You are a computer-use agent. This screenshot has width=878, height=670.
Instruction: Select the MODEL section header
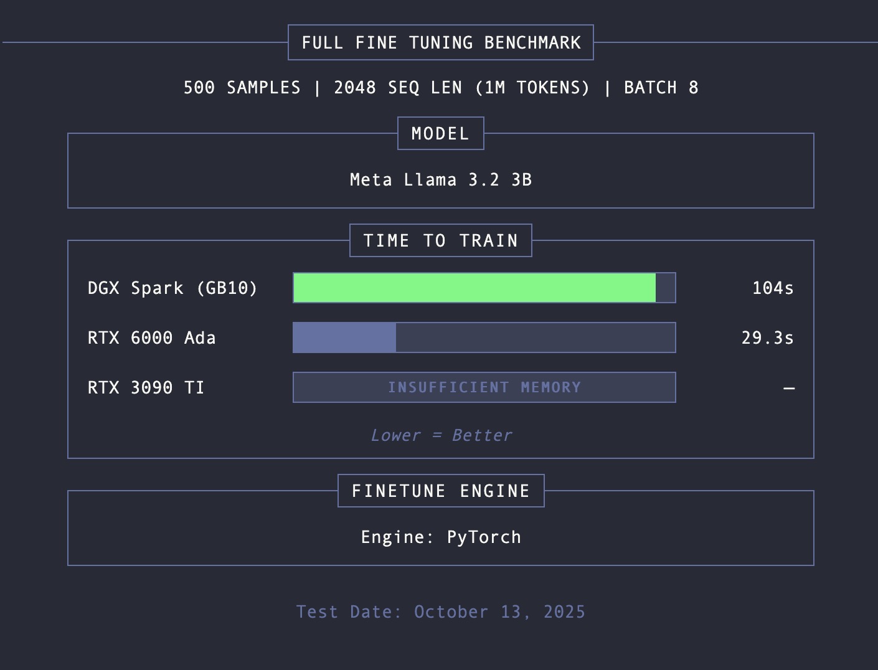click(x=440, y=134)
